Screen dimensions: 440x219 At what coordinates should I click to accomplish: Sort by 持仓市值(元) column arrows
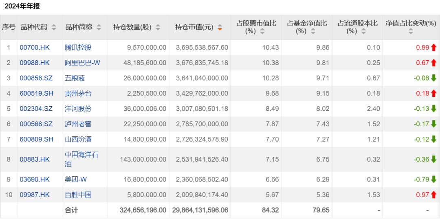click(x=220, y=27)
